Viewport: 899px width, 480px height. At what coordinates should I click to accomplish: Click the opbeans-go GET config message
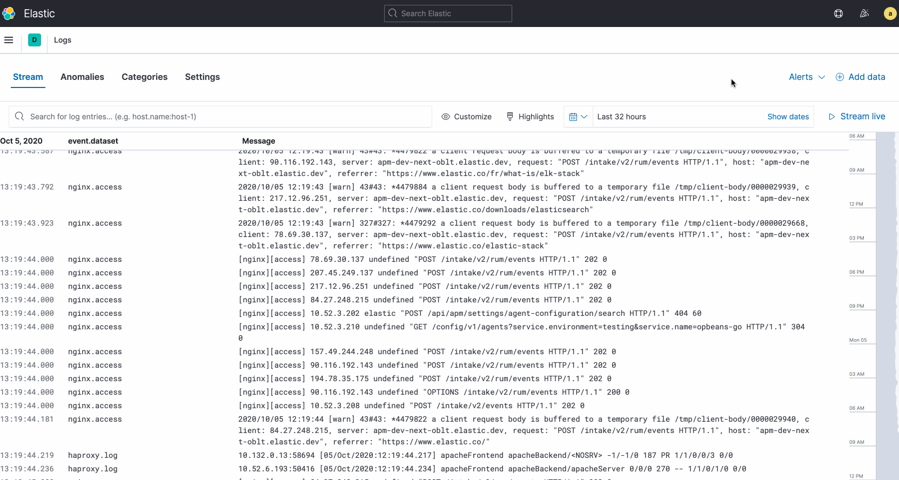coord(521,333)
